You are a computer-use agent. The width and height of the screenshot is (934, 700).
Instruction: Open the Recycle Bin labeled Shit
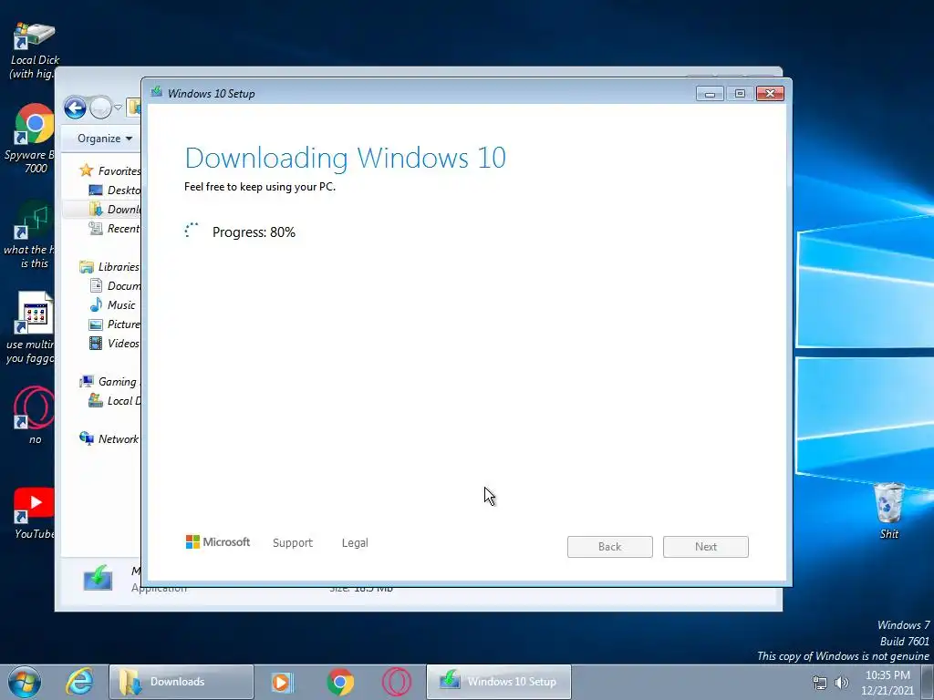pyautogui.click(x=888, y=510)
